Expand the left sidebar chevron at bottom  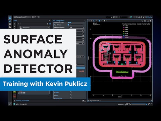click(10, 104)
